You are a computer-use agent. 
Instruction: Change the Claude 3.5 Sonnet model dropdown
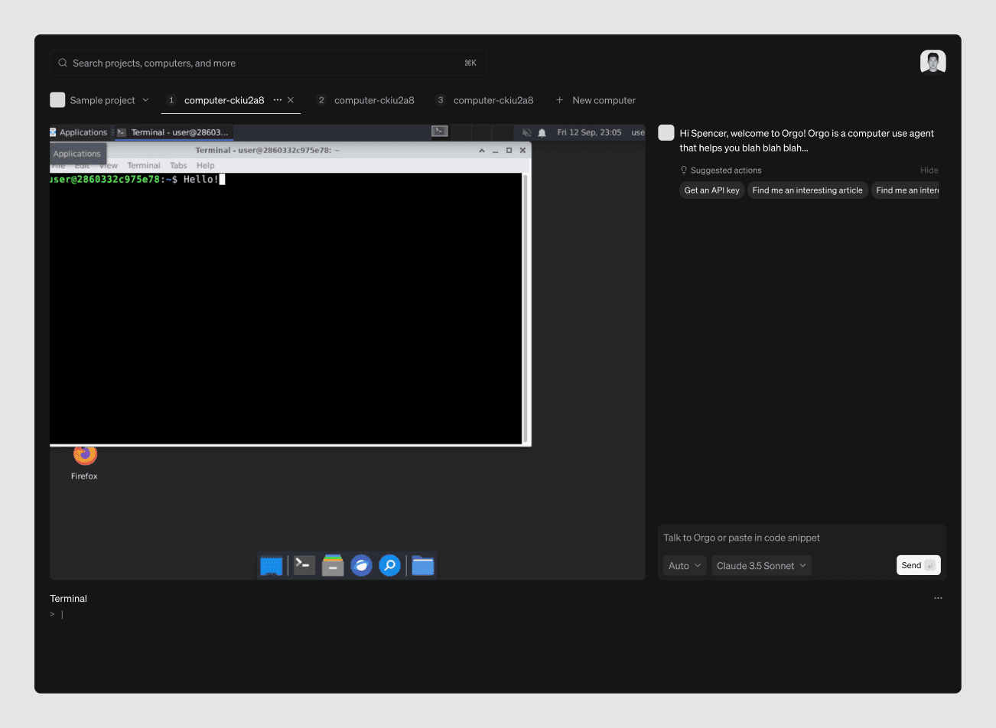coord(761,566)
